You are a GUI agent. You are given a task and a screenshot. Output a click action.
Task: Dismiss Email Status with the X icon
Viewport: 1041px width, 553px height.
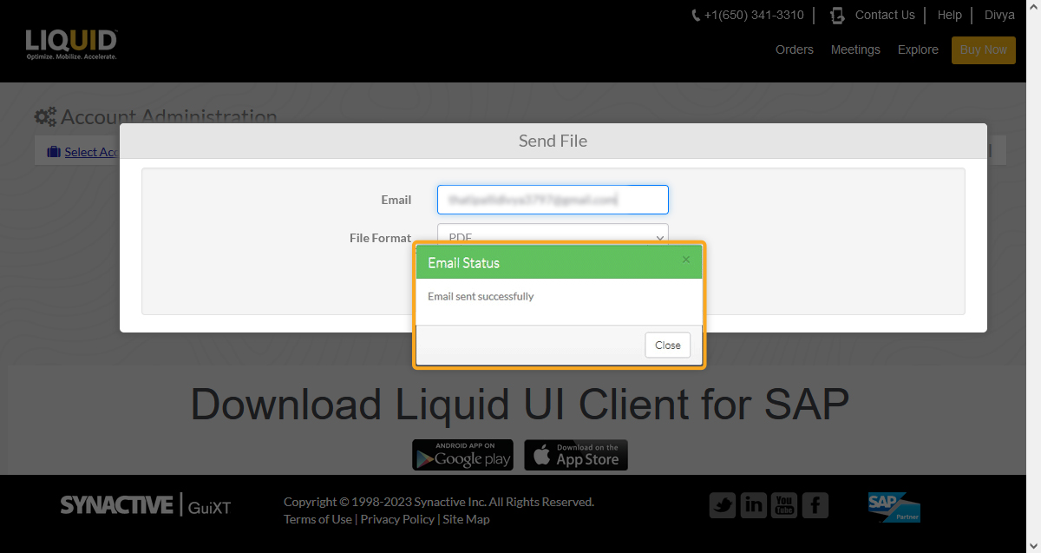pos(686,260)
